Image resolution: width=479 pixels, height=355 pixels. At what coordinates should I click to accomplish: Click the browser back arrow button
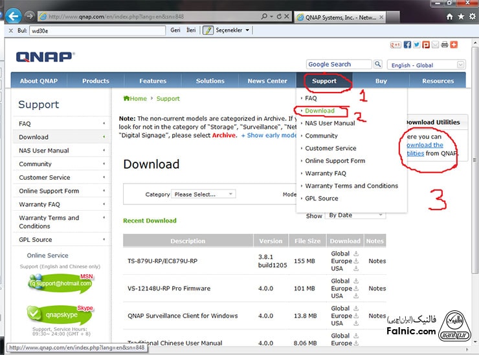[13, 16]
